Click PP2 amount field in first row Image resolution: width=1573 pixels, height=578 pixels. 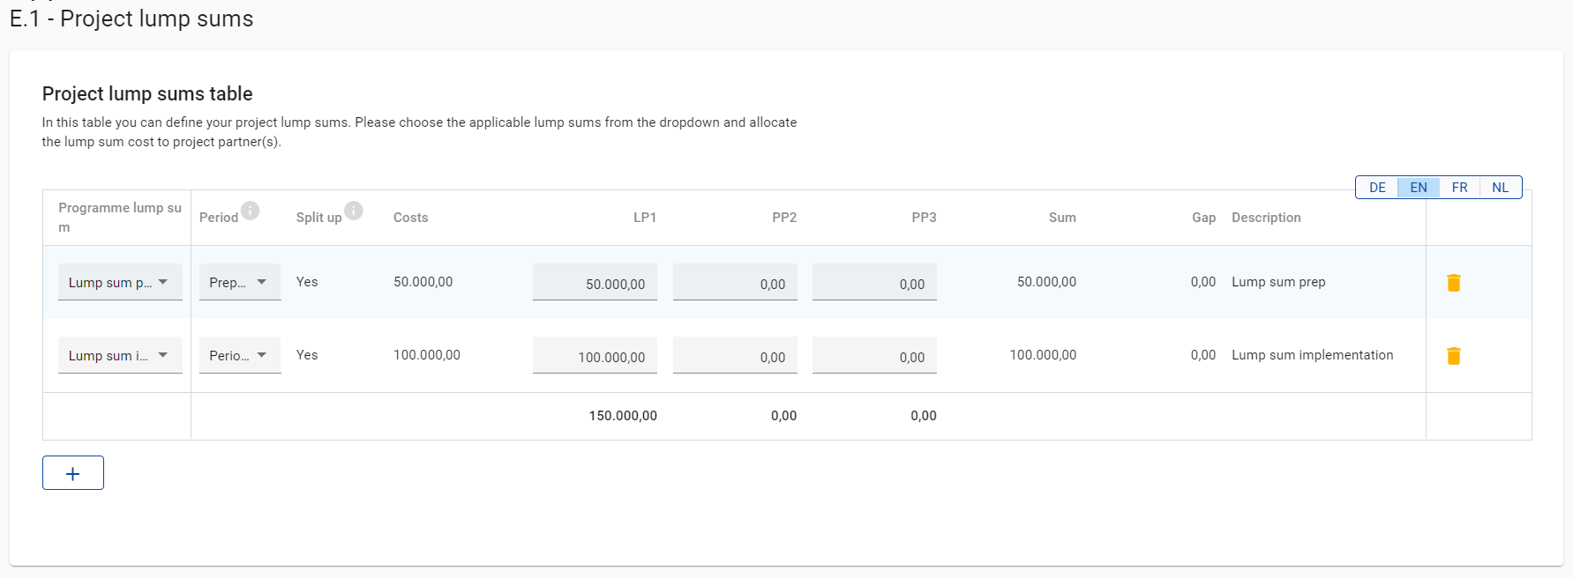pyautogui.click(x=734, y=283)
